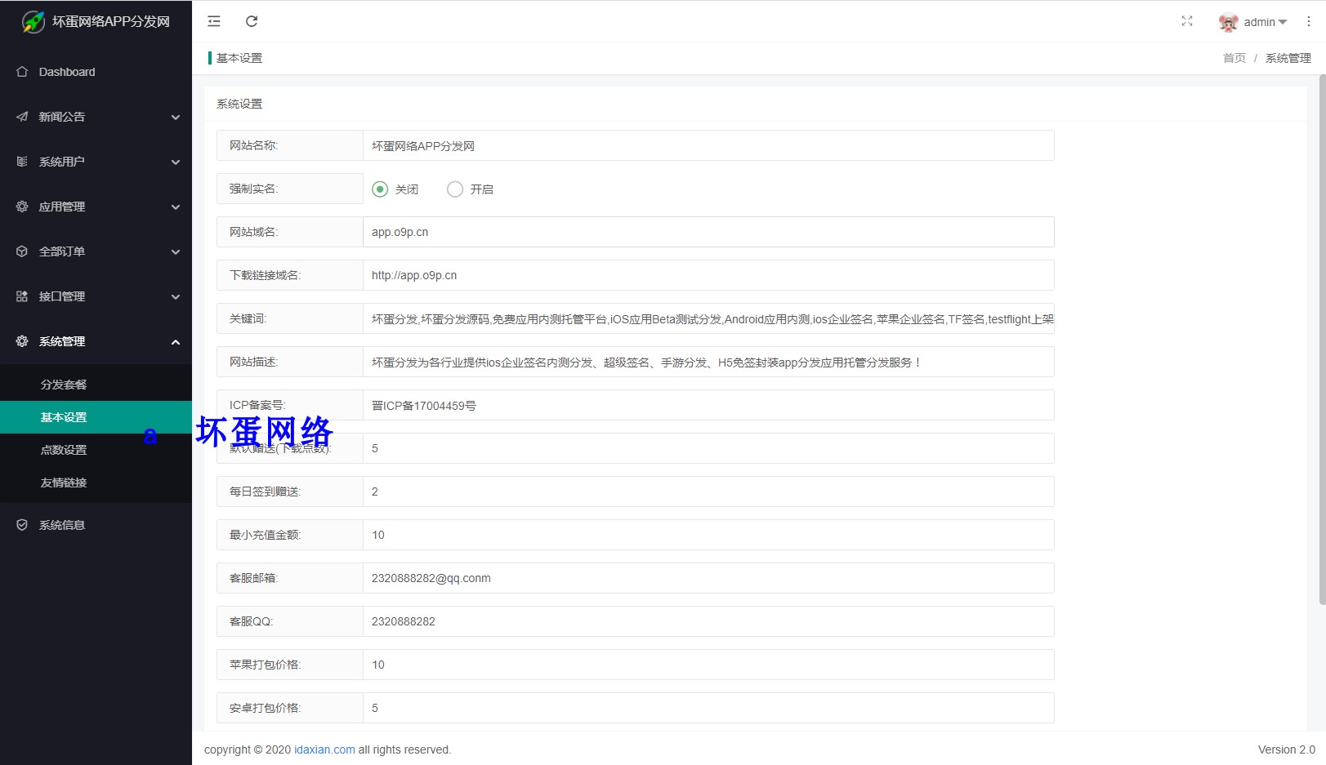Open the 分发套餐 submenu item

tap(96, 385)
